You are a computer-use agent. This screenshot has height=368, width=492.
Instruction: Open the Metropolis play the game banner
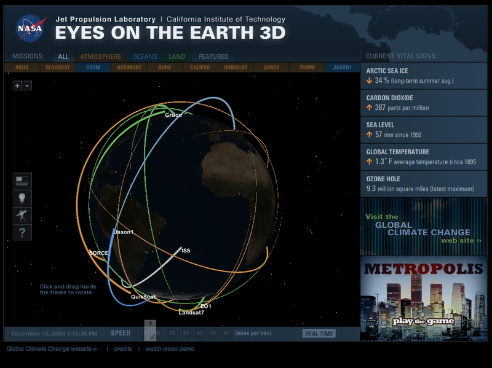(x=424, y=298)
